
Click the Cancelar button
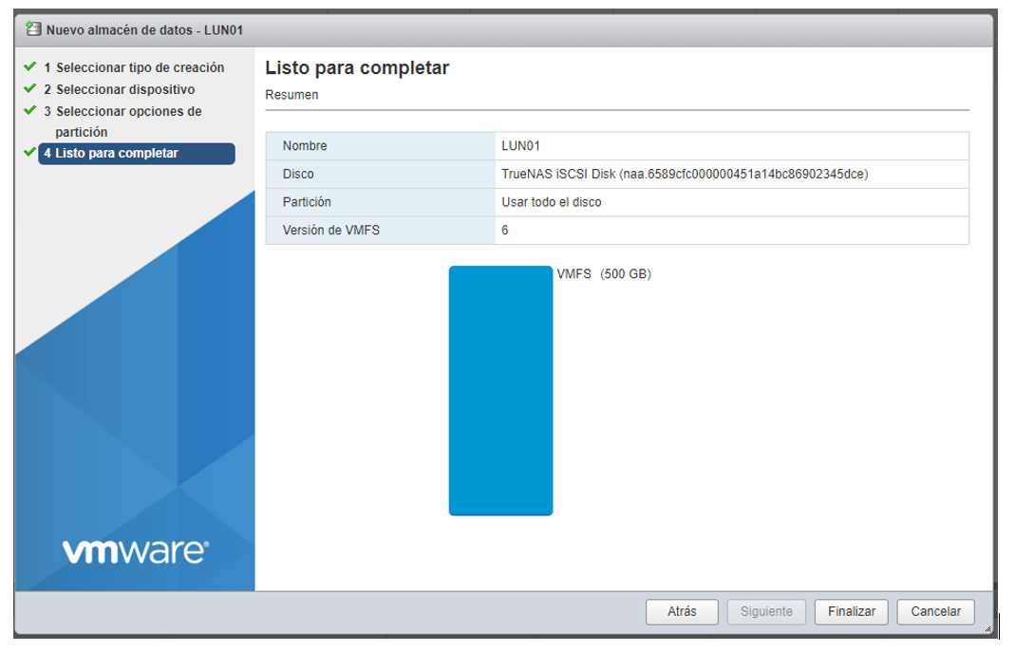(935, 611)
